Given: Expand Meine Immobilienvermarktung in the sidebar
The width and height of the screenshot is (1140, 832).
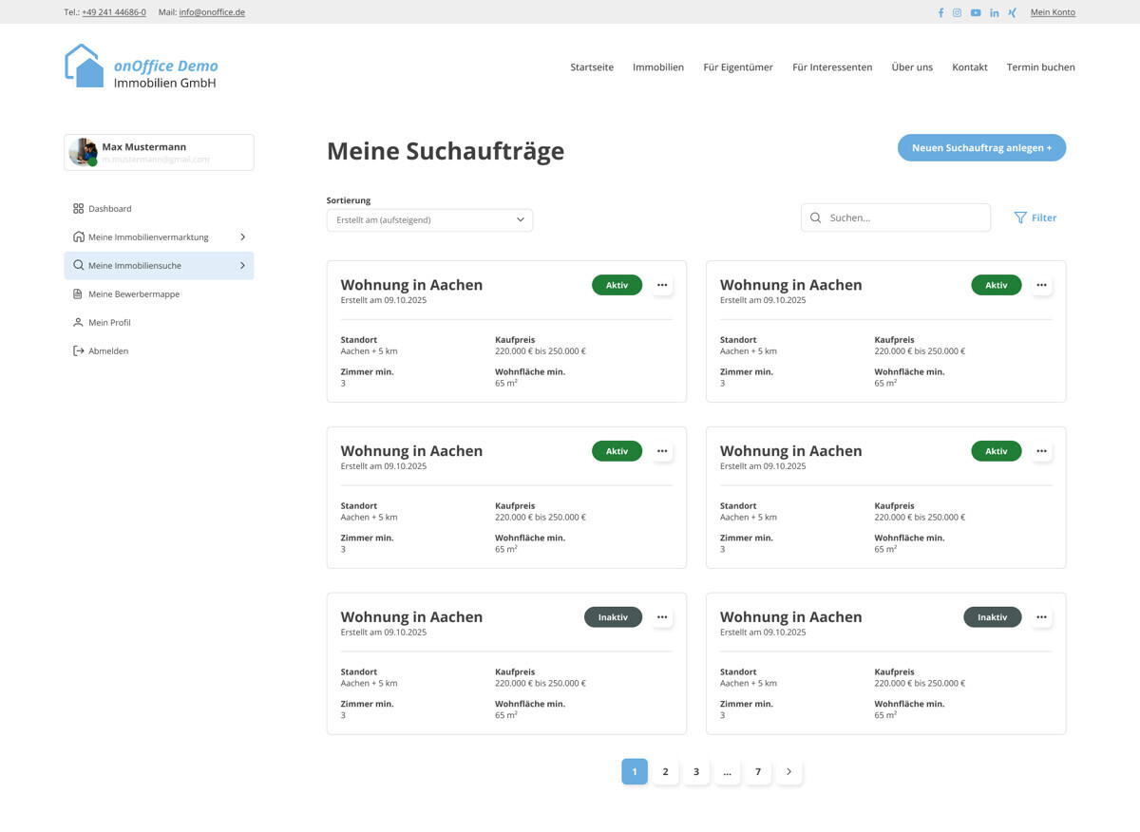Looking at the screenshot, I should pyautogui.click(x=242, y=236).
